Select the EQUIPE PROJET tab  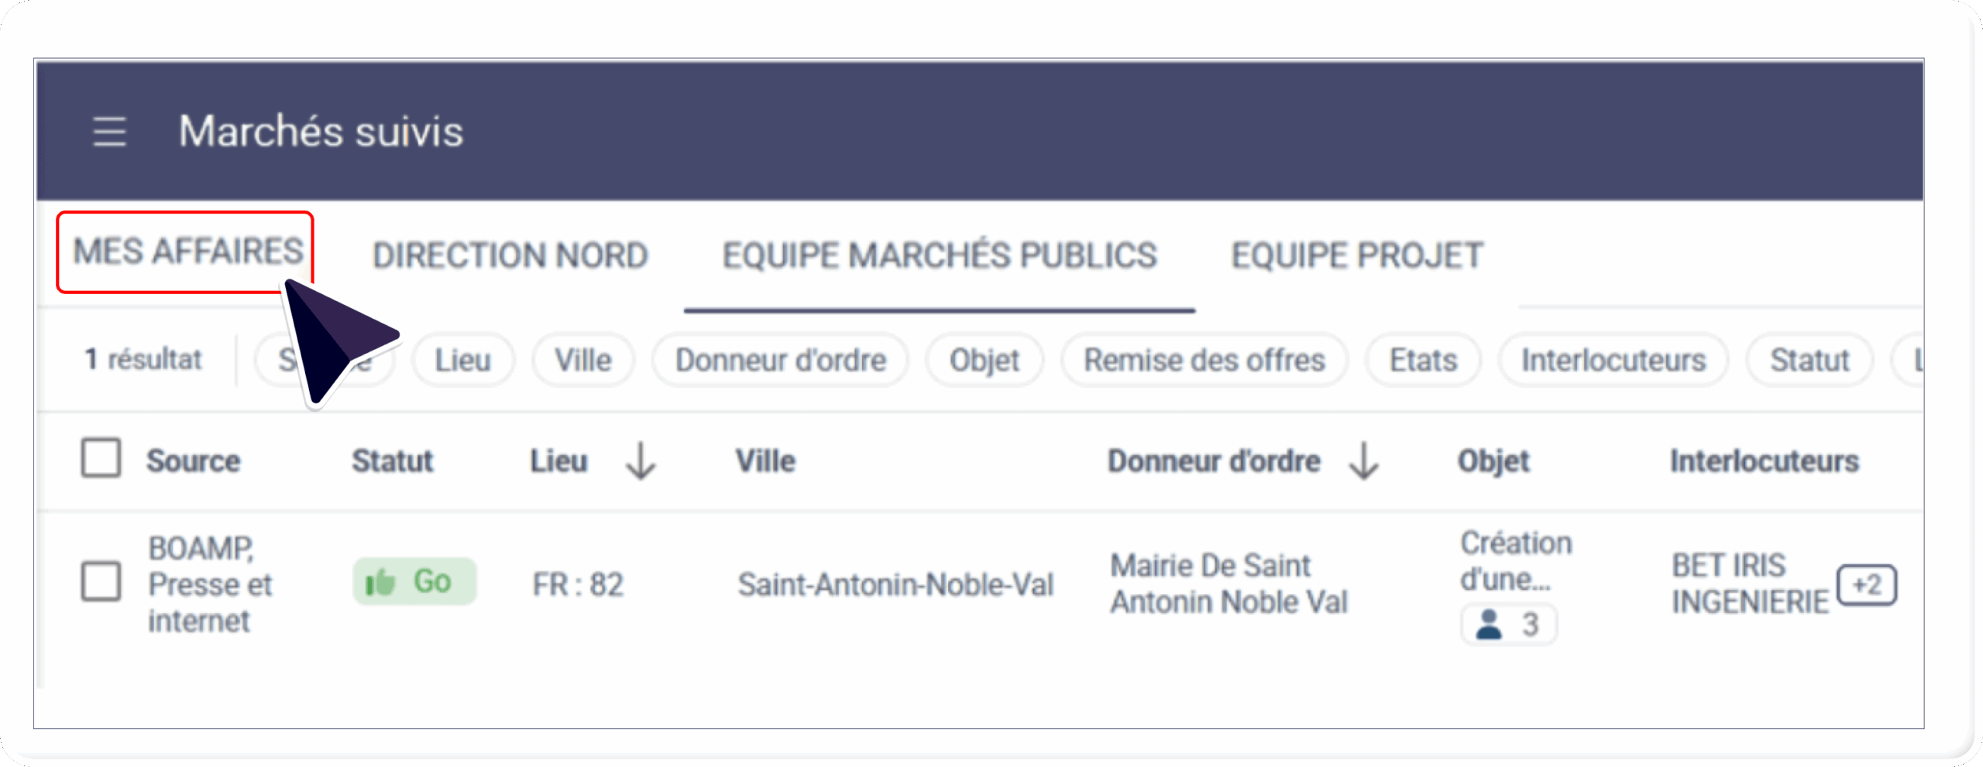[x=1357, y=255]
